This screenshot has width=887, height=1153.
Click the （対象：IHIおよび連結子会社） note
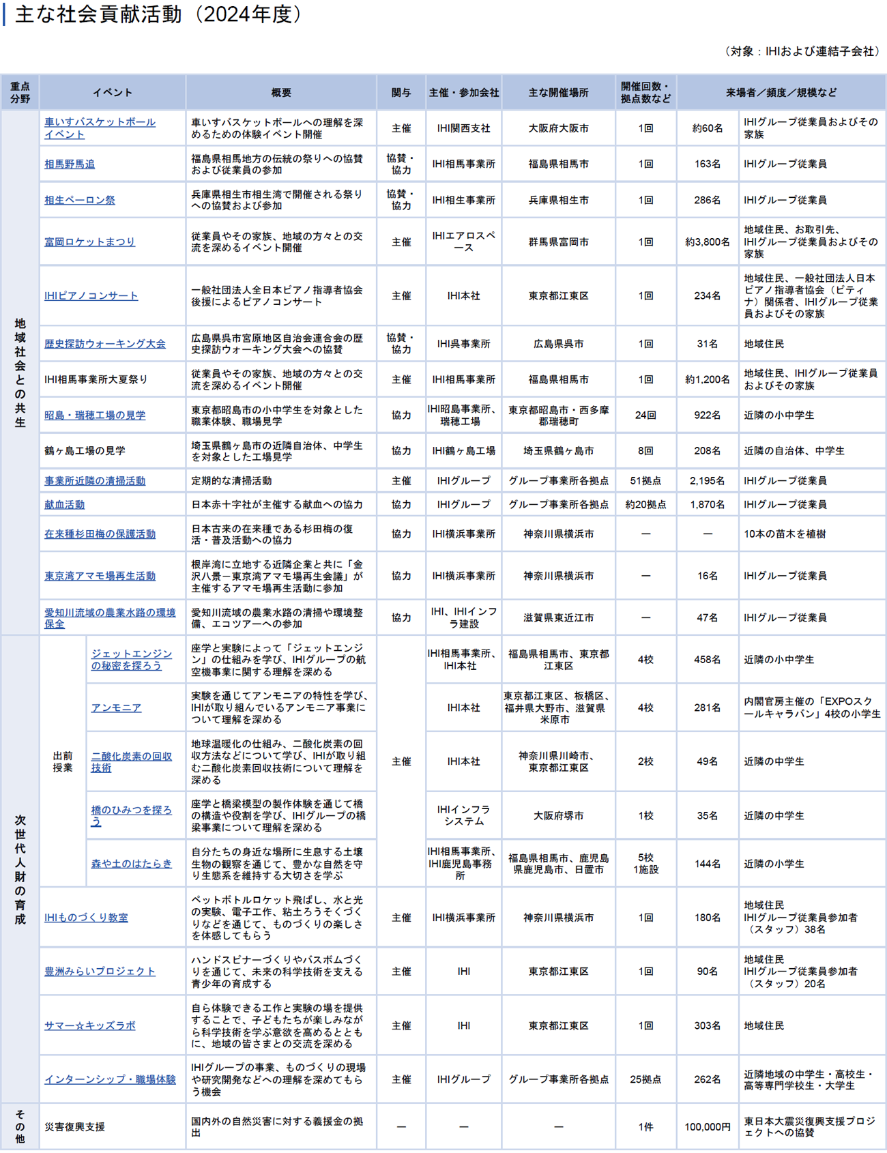coord(802,51)
